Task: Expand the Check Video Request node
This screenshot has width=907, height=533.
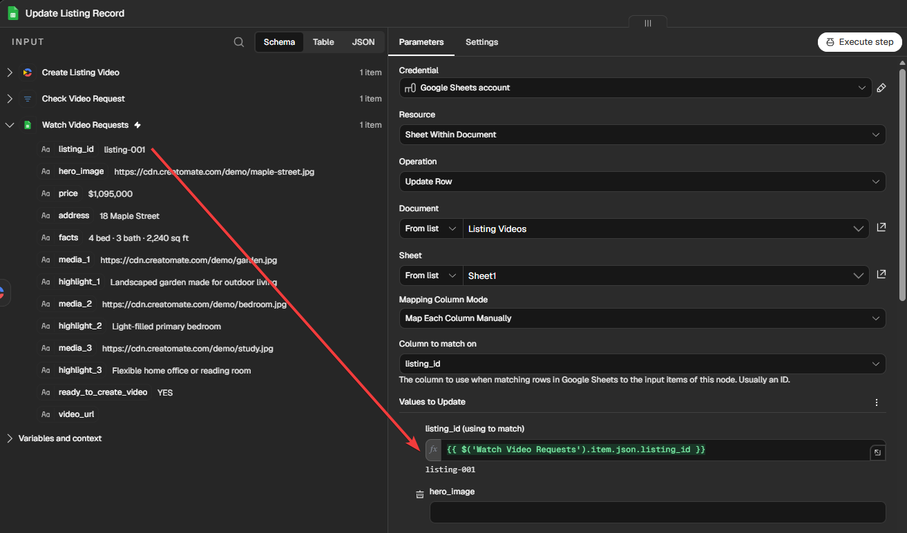Action: 10,99
